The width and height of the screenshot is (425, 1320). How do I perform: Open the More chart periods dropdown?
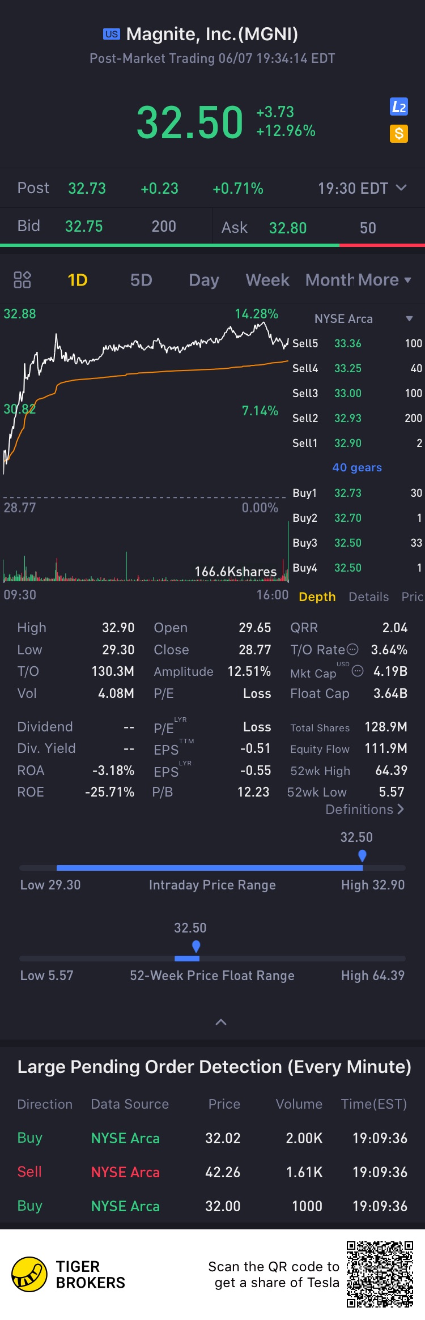tap(384, 280)
